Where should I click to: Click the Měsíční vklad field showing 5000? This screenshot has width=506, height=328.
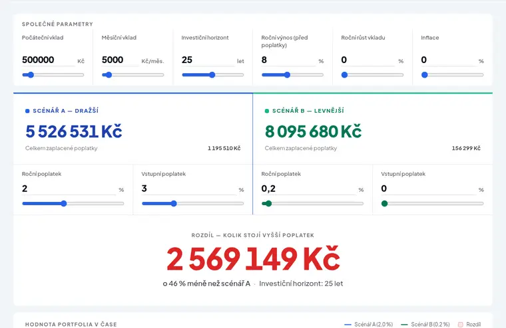pyautogui.click(x=120, y=60)
